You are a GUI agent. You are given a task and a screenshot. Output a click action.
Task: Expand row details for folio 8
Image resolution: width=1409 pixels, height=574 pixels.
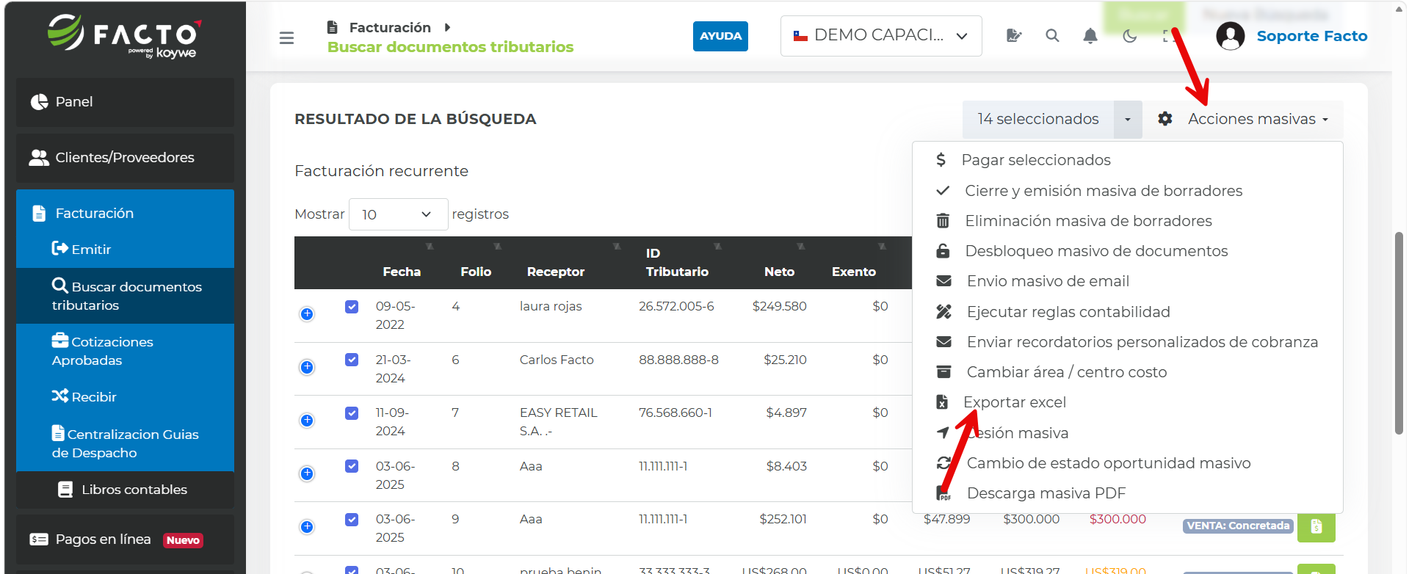point(307,473)
